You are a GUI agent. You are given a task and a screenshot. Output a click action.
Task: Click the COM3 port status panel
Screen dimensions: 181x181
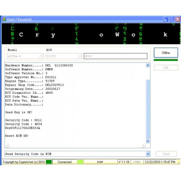pos(137,162)
